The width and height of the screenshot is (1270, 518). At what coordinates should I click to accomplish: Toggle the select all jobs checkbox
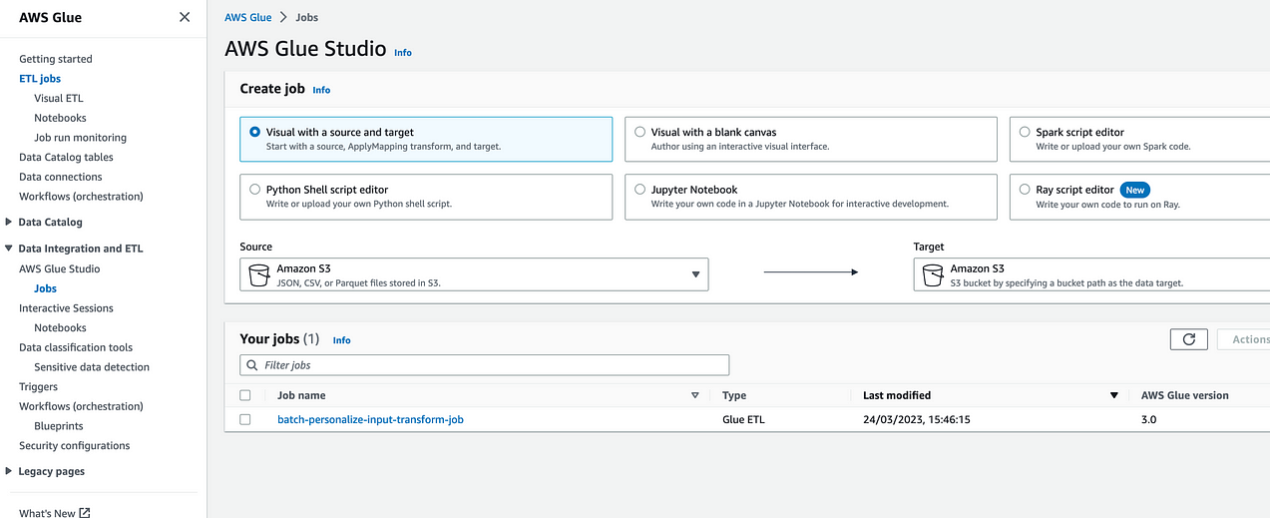coord(245,395)
